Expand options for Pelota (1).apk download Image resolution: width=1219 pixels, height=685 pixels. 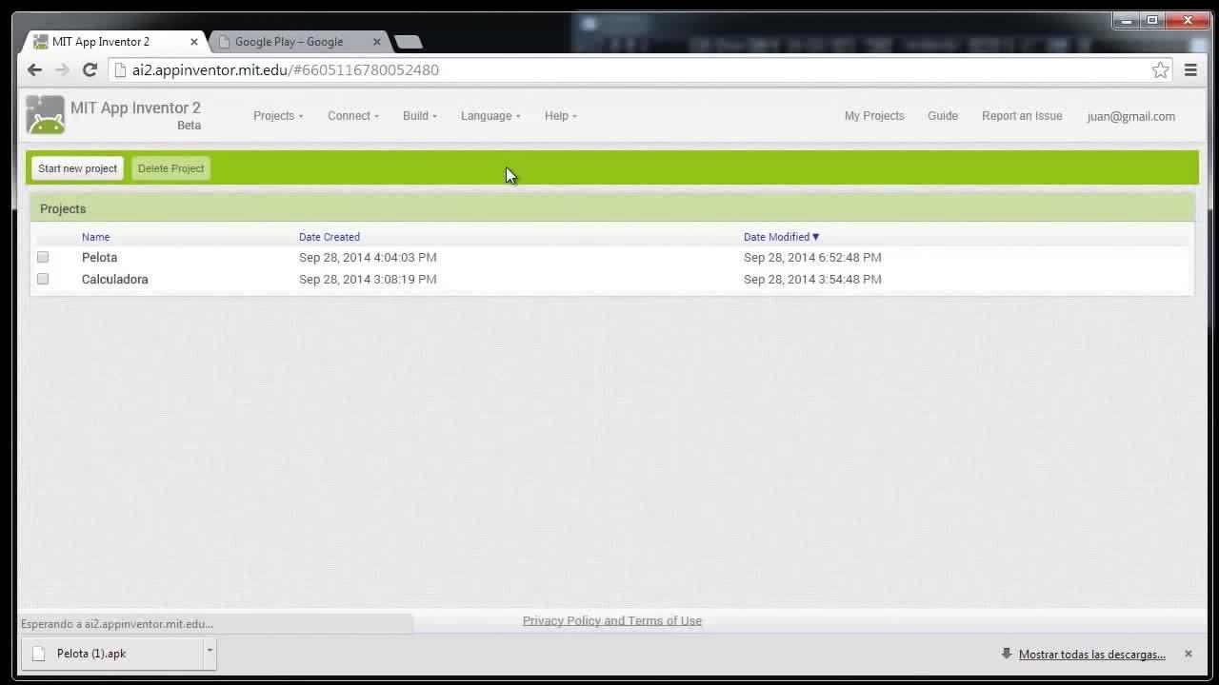(x=210, y=653)
